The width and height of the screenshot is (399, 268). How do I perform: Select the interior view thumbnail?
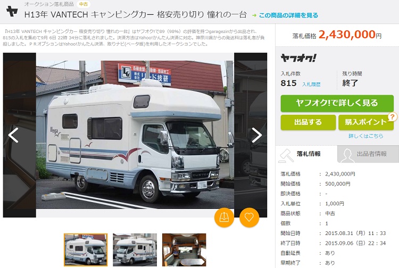[184, 250]
